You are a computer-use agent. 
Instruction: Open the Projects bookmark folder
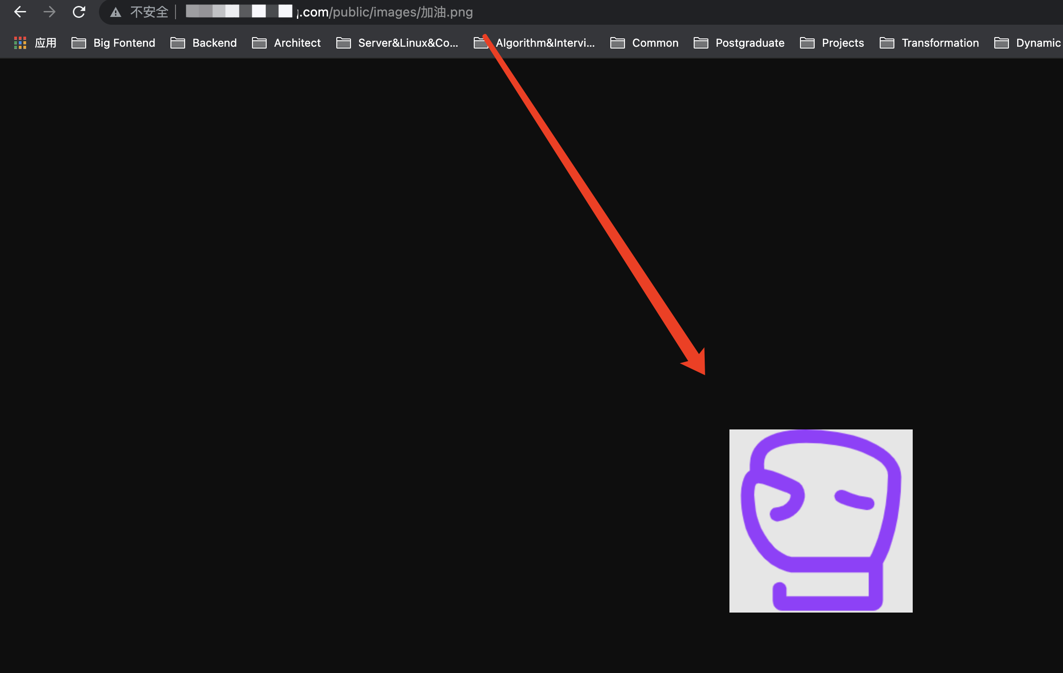832,43
